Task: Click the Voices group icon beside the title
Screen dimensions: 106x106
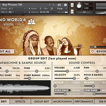Action: 31,21
